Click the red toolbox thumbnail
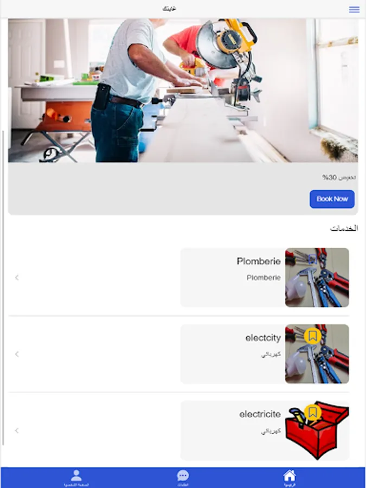366x488 pixels. tap(317, 431)
